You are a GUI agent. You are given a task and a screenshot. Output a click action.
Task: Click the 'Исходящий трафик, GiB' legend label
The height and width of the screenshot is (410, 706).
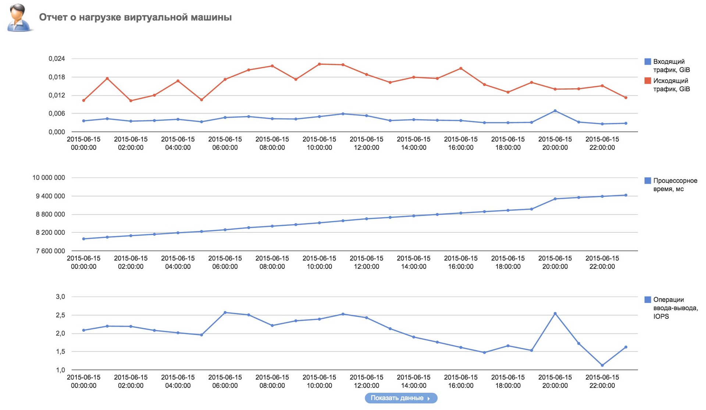pos(671,85)
